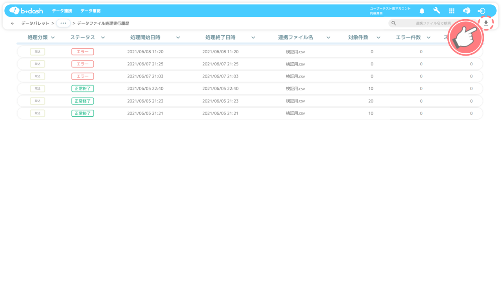The width and height of the screenshot is (501, 282).
Task: Click the search magnifier icon
Action: (394, 23)
